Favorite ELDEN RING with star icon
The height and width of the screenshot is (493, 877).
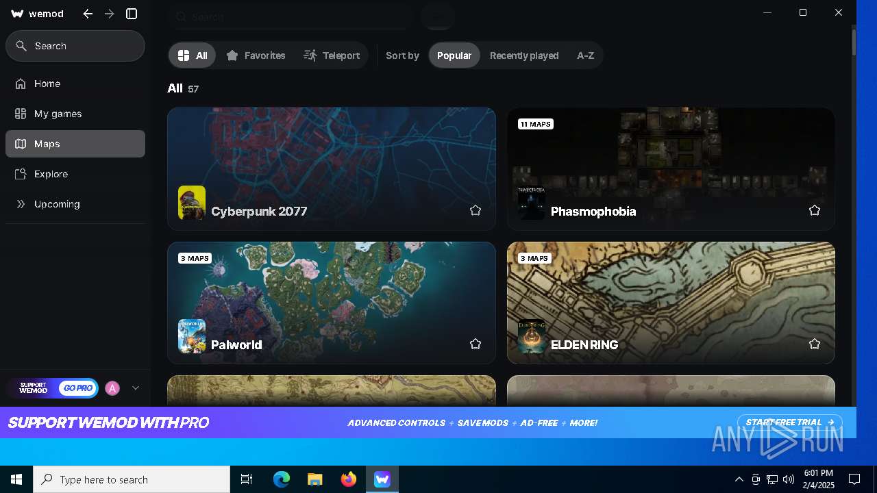click(x=815, y=344)
